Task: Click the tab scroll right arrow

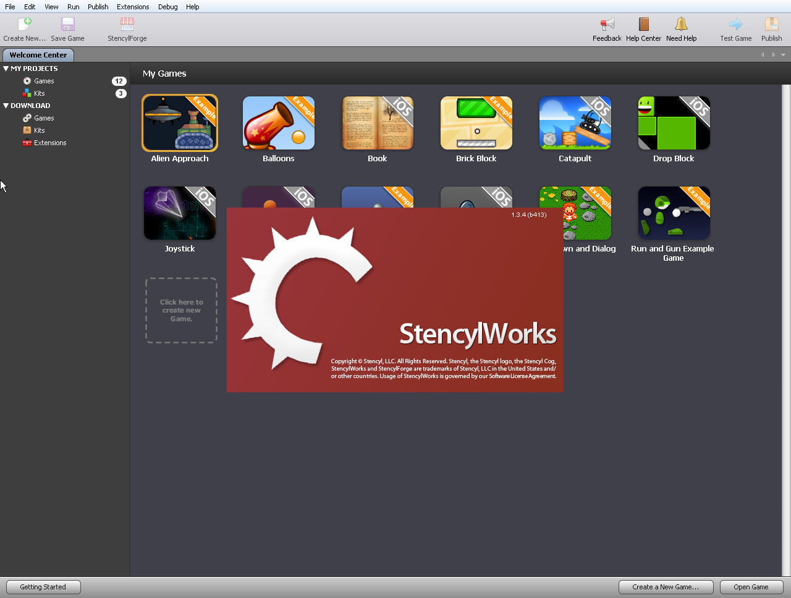Action: pyautogui.click(x=773, y=55)
